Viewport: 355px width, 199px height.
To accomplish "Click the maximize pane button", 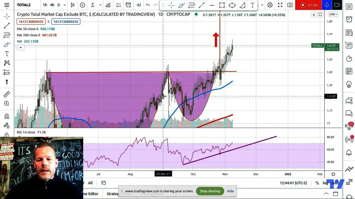I will 320,15.
